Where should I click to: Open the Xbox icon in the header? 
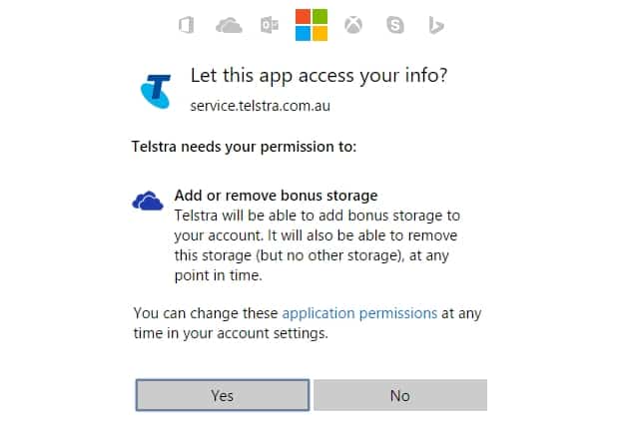point(353,25)
